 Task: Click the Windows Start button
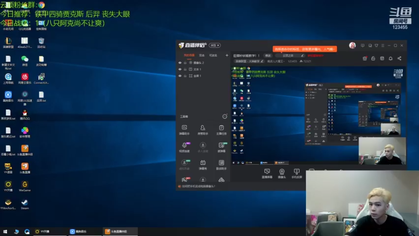click(5, 231)
